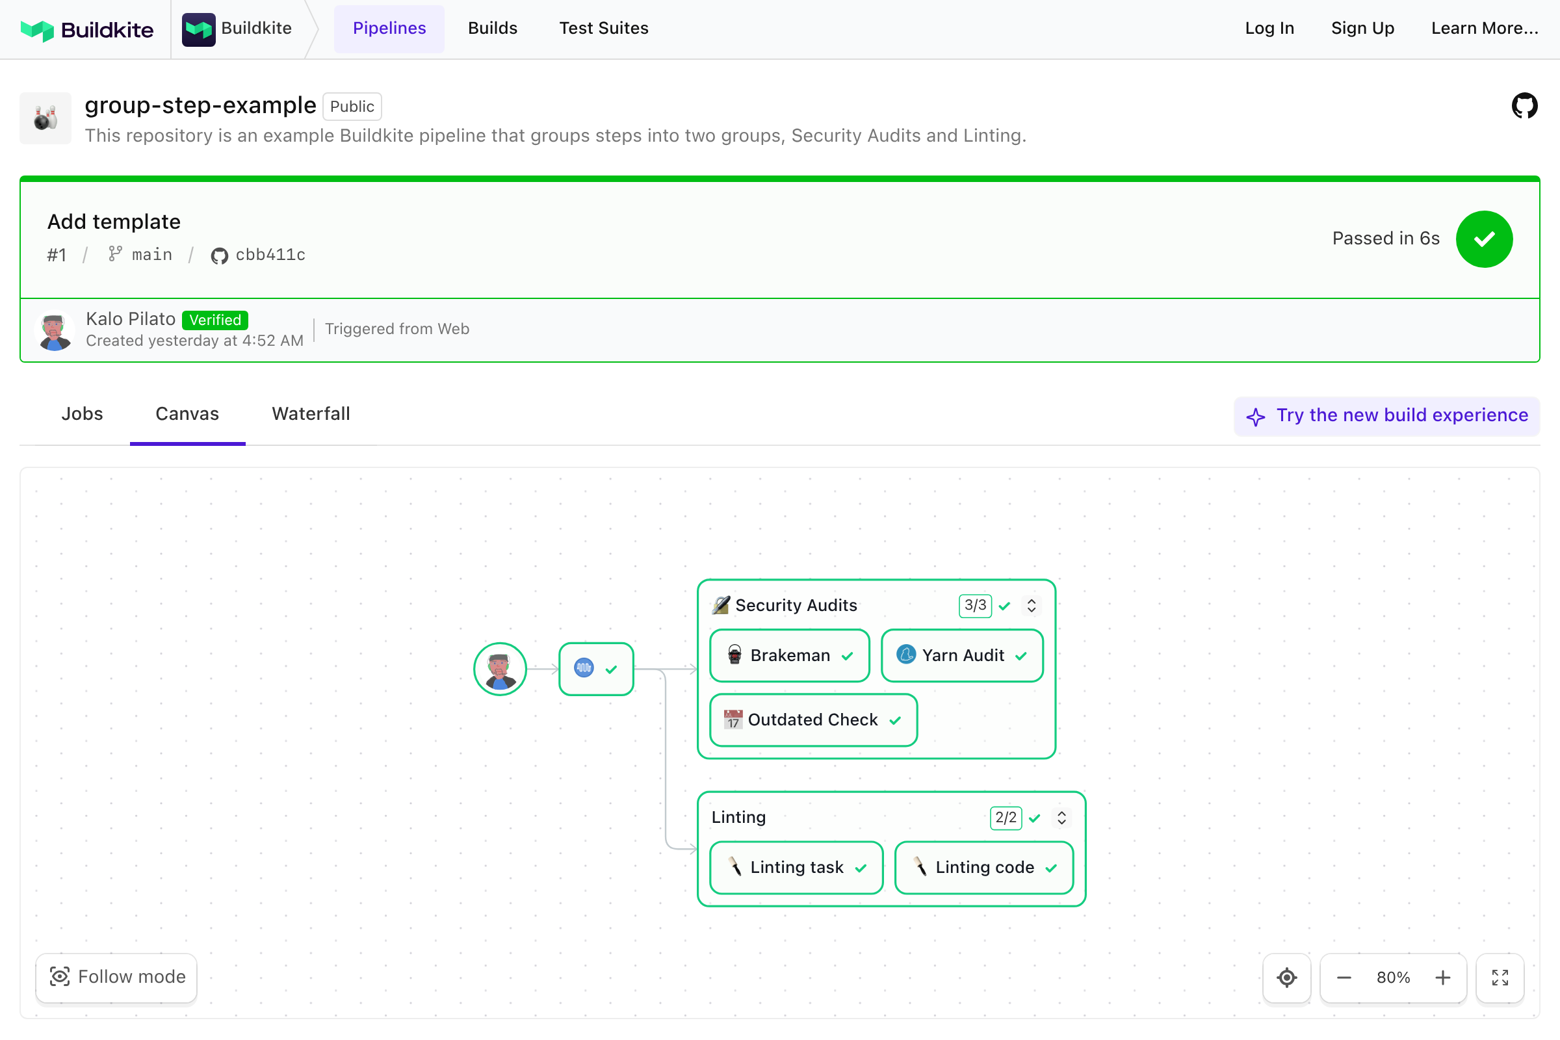The height and width of the screenshot is (1040, 1560).
Task: Open the Builds menu item
Action: tap(492, 29)
